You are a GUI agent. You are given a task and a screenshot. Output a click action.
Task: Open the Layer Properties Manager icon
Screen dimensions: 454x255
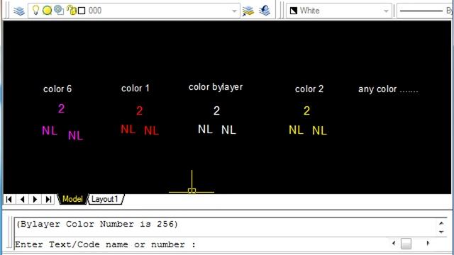click(x=19, y=11)
